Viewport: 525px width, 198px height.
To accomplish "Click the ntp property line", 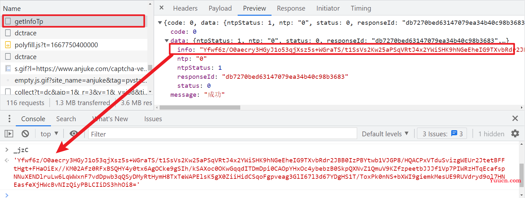I will pyautogui.click(x=192, y=59).
